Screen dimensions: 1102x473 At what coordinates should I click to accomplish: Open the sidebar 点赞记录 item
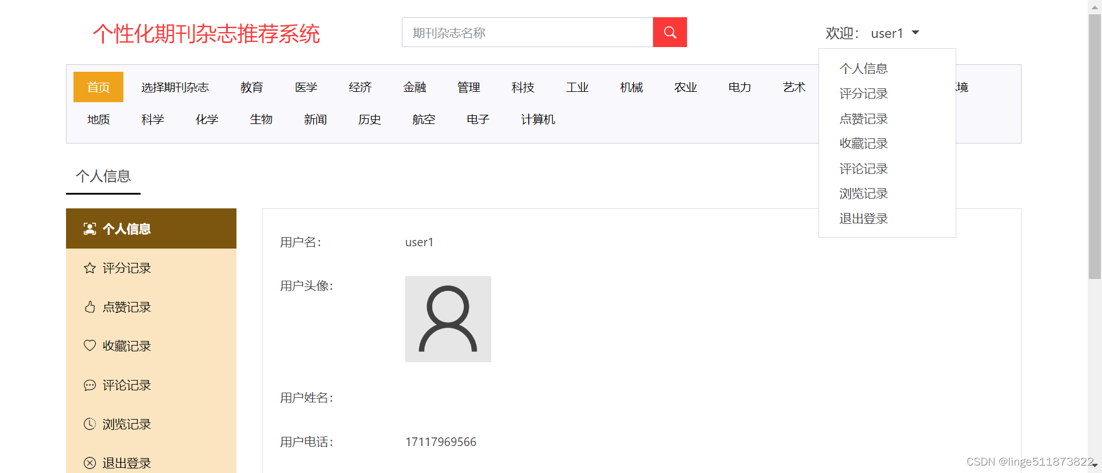151,307
